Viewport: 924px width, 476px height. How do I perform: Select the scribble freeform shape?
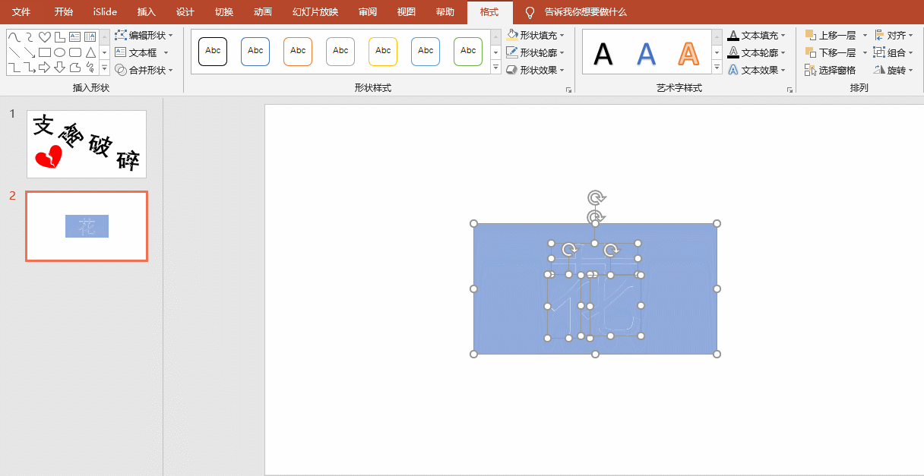click(x=90, y=68)
